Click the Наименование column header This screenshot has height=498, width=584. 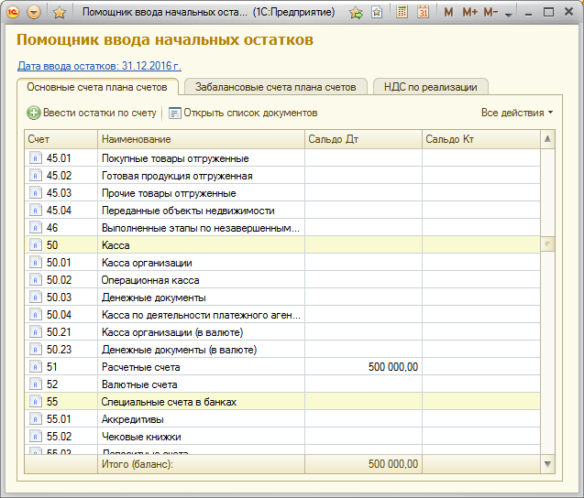201,139
